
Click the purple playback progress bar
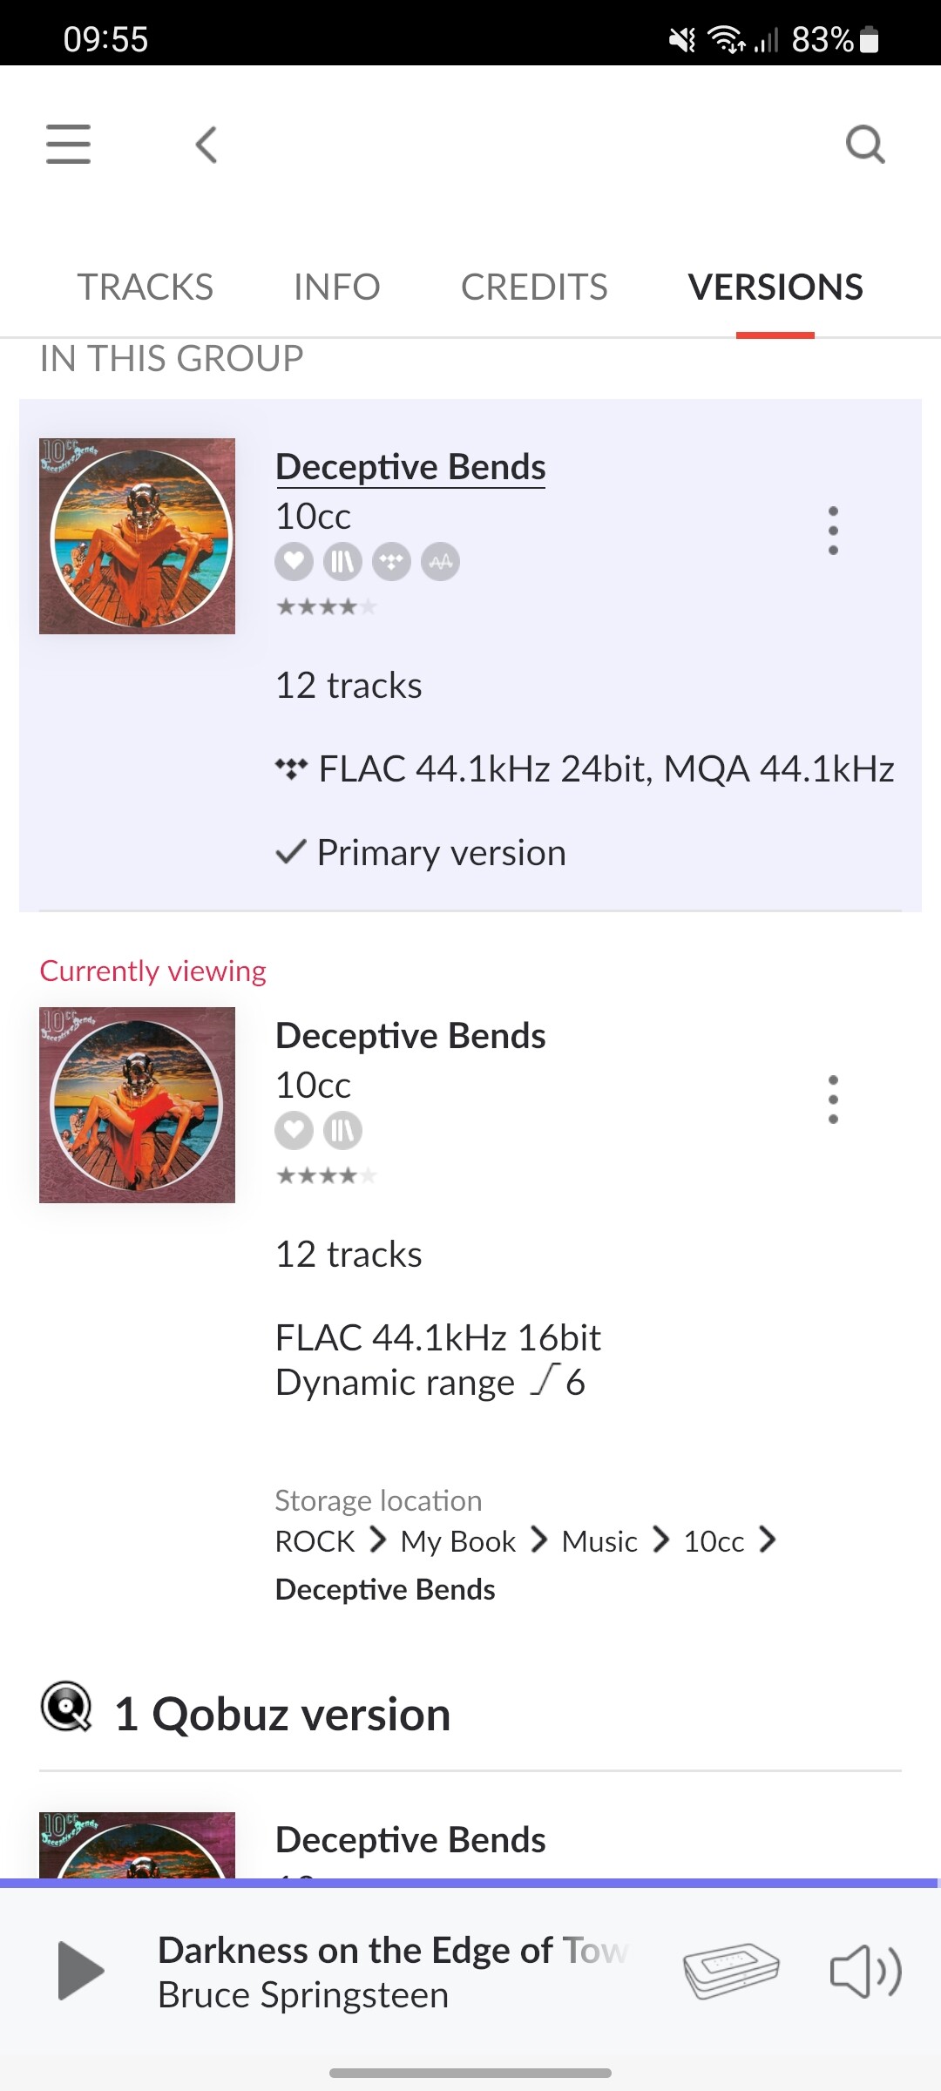470,1883
